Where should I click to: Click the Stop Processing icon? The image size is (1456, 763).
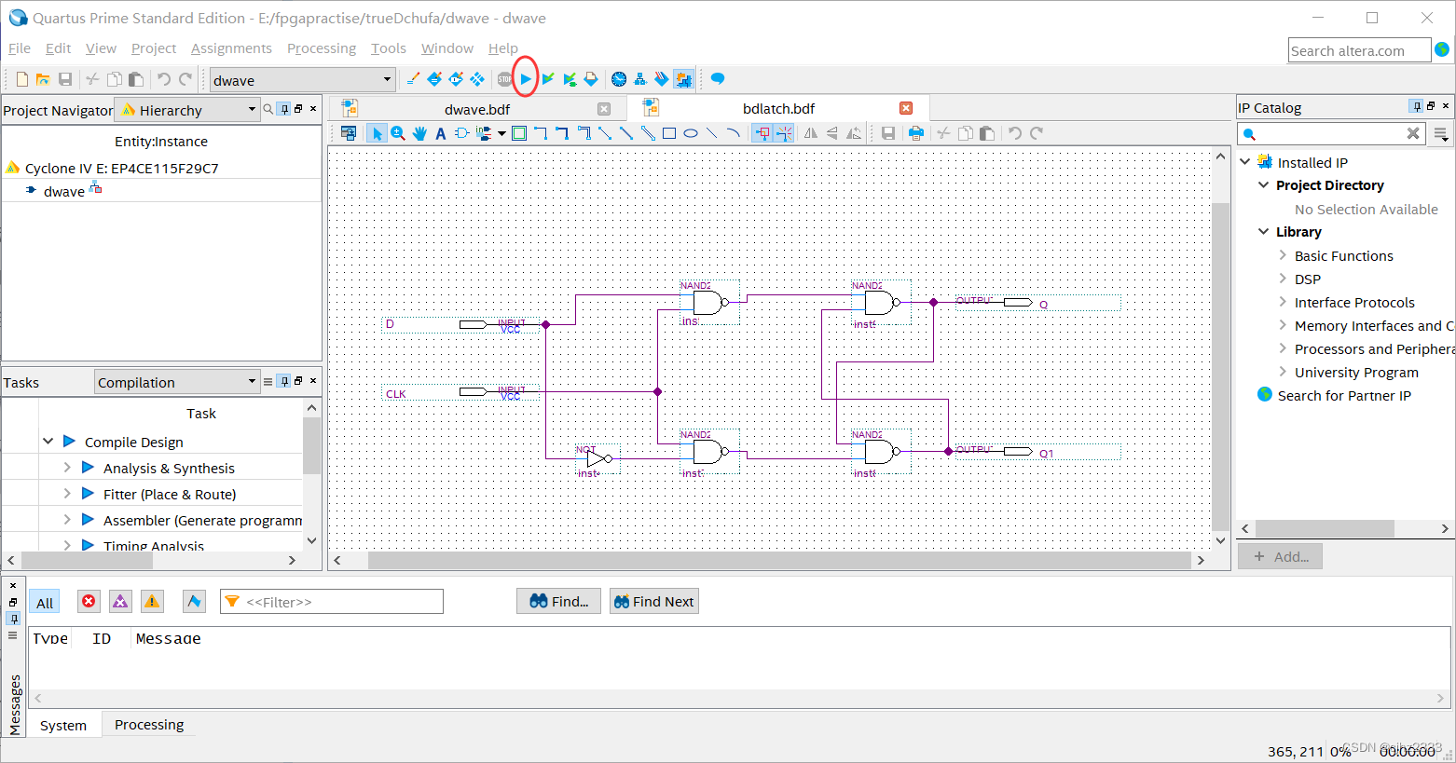[504, 79]
